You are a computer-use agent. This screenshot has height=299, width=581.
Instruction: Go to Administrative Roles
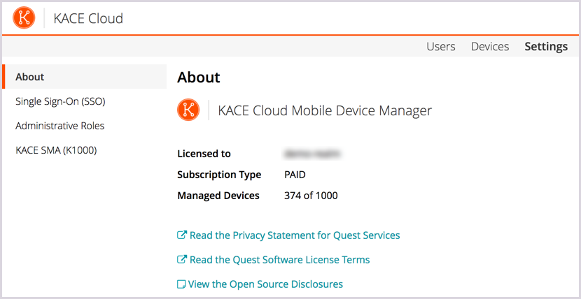point(59,126)
